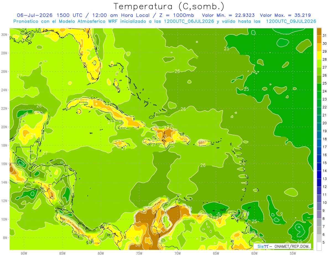Viewport: 332px width, 257px height.
Task: Select '1200UTC_06JUL2026' initialization timestamp
Action: point(189,21)
